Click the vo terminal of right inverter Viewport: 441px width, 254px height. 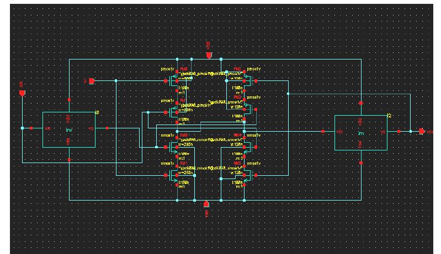pos(398,131)
